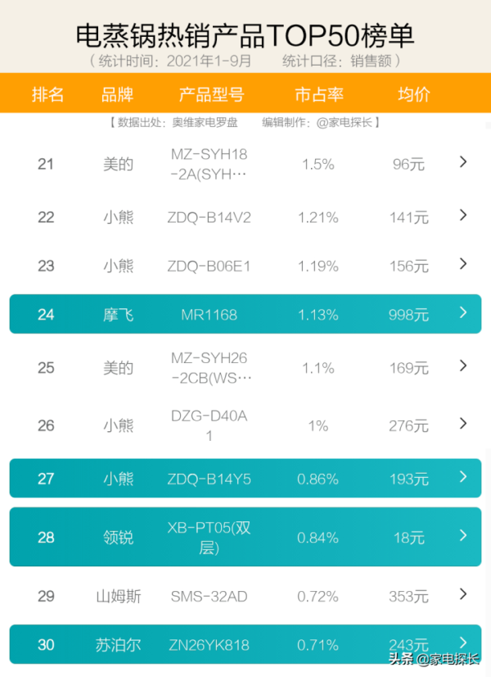Open chevron on 摩飞 MR1168 row
The height and width of the screenshot is (677, 491).
tap(463, 312)
